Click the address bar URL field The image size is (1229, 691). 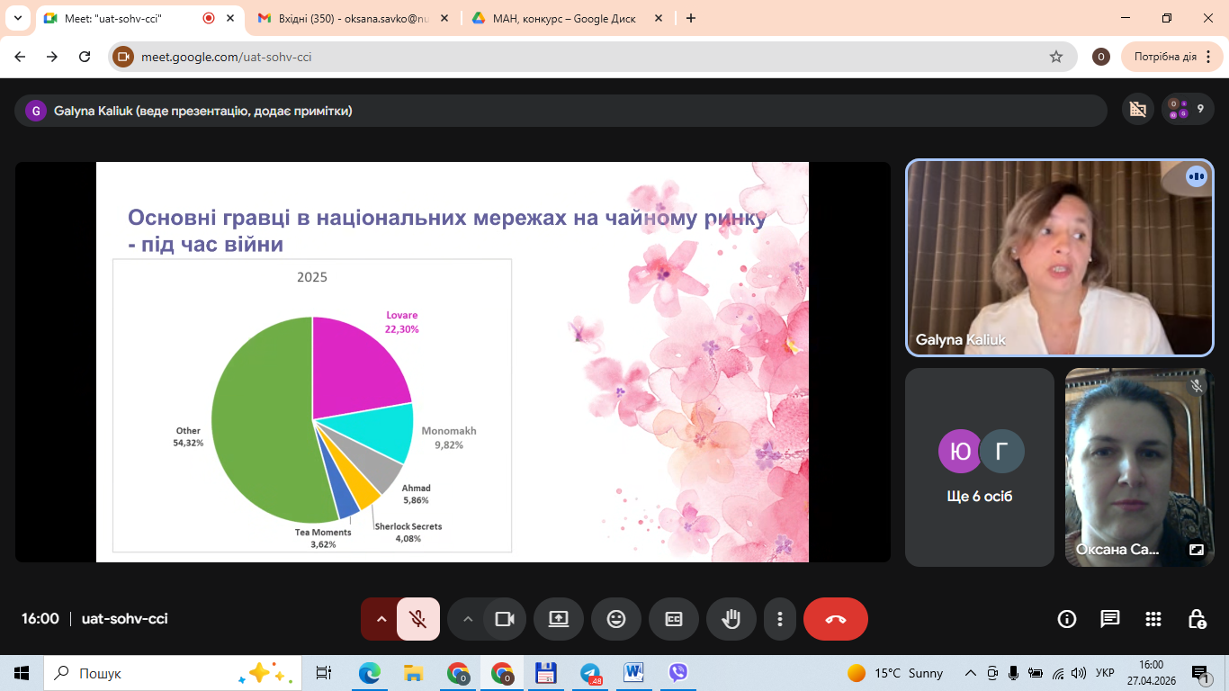pos(593,57)
